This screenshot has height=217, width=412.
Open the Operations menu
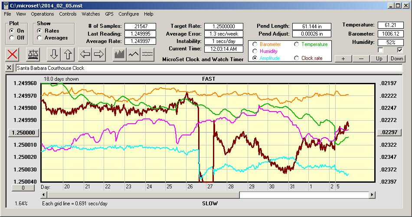(x=43, y=14)
